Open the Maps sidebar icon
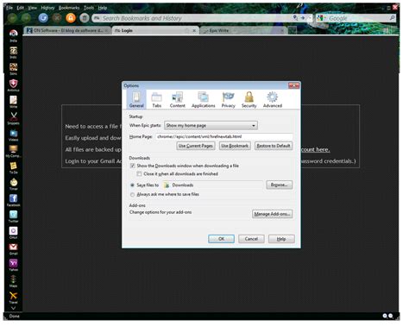The width and height of the screenshot is (409, 326). (x=13, y=281)
